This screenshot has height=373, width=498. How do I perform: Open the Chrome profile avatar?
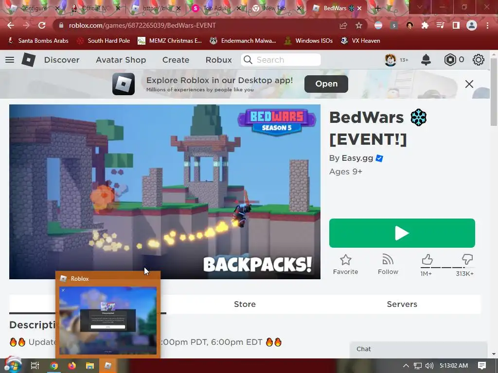click(x=472, y=25)
